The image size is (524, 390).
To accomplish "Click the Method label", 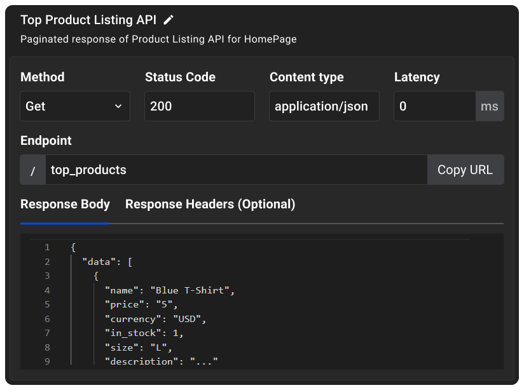I will pyautogui.click(x=43, y=77).
